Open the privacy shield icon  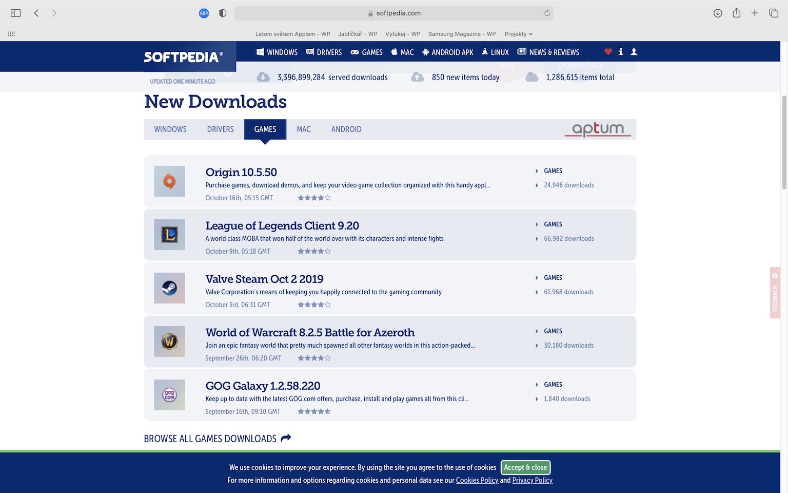(x=223, y=13)
